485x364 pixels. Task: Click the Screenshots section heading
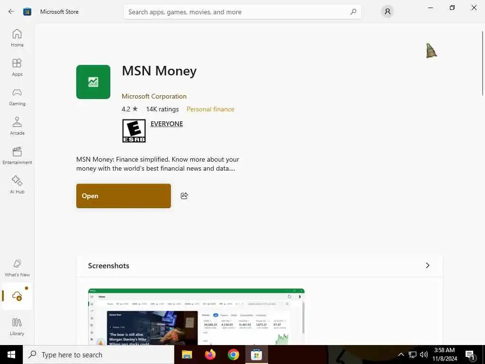click(x=108, y=265)
